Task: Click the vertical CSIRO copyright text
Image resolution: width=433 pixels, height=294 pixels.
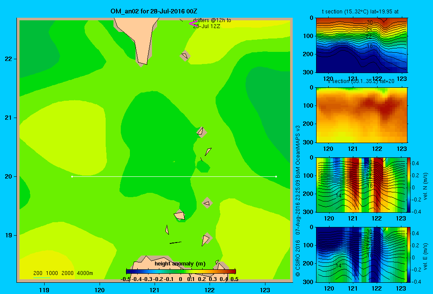Action: tap(298, 201)
